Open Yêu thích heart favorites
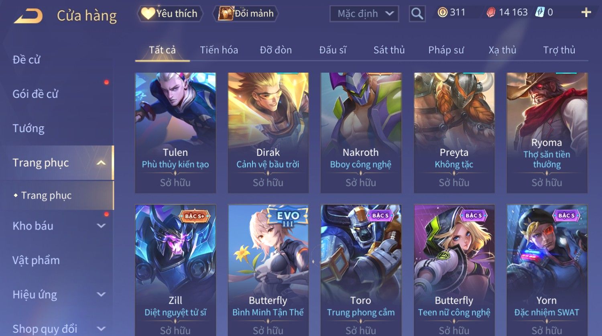 coord(170,14)
